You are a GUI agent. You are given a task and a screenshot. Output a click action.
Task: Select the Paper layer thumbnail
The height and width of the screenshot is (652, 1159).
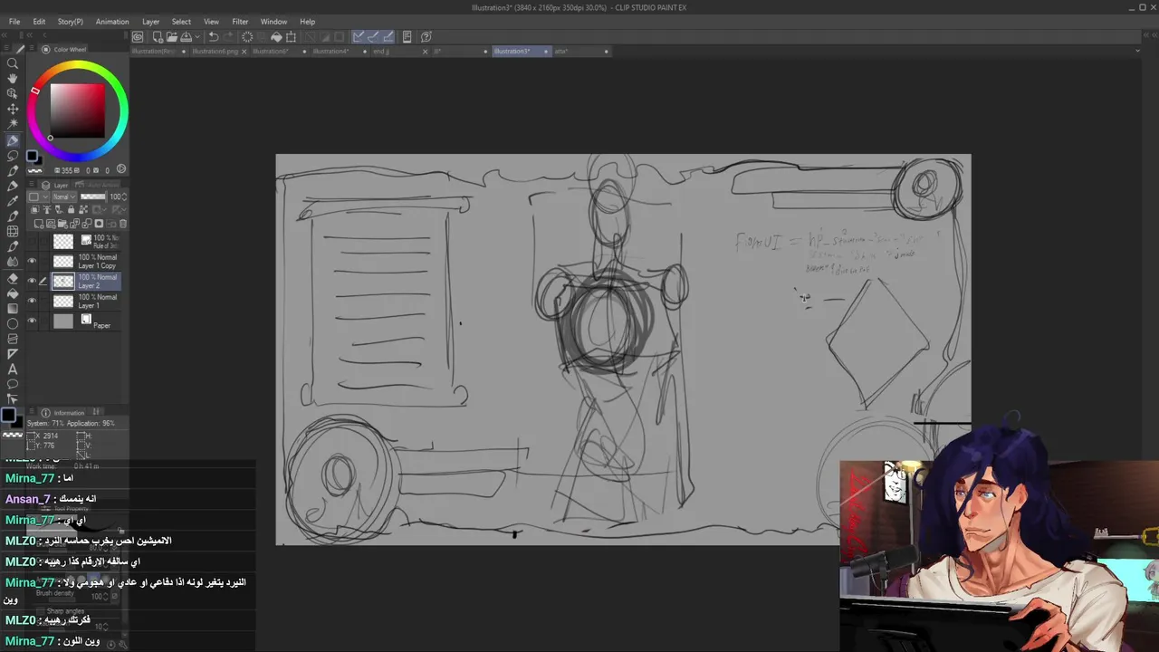click(62, 321)
